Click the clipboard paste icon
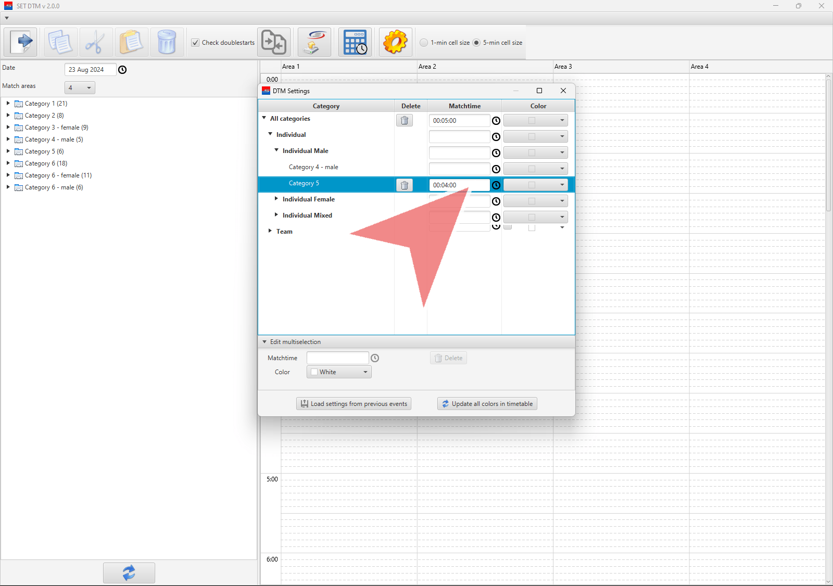Viewport: 833px width, 586px height. 131,42
